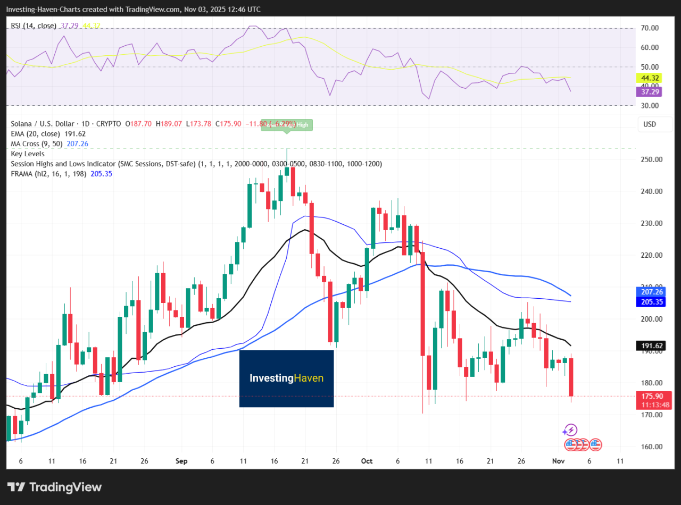Click the TradingView logo at bottom left
Screen dimensions: 681x505
(x=54, y=487)
